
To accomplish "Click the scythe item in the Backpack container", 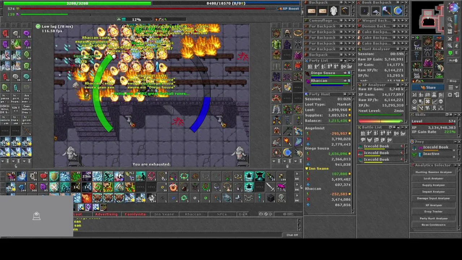I will point(345,11).
